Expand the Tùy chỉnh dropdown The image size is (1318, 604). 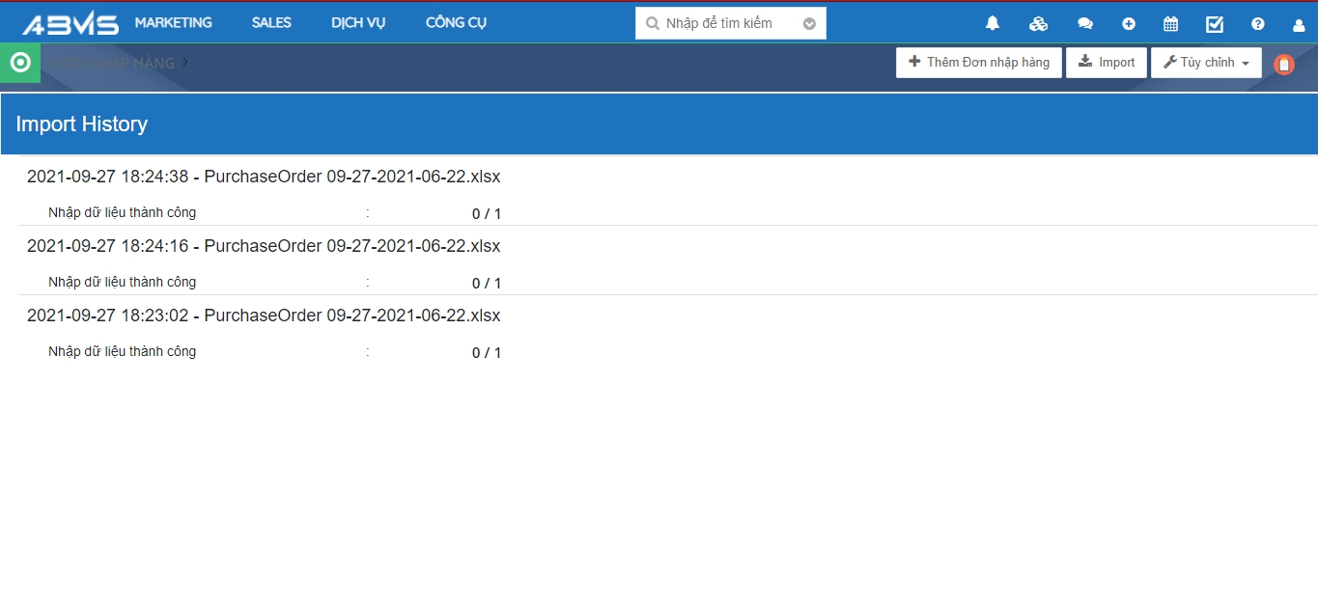click(1206, 63)
